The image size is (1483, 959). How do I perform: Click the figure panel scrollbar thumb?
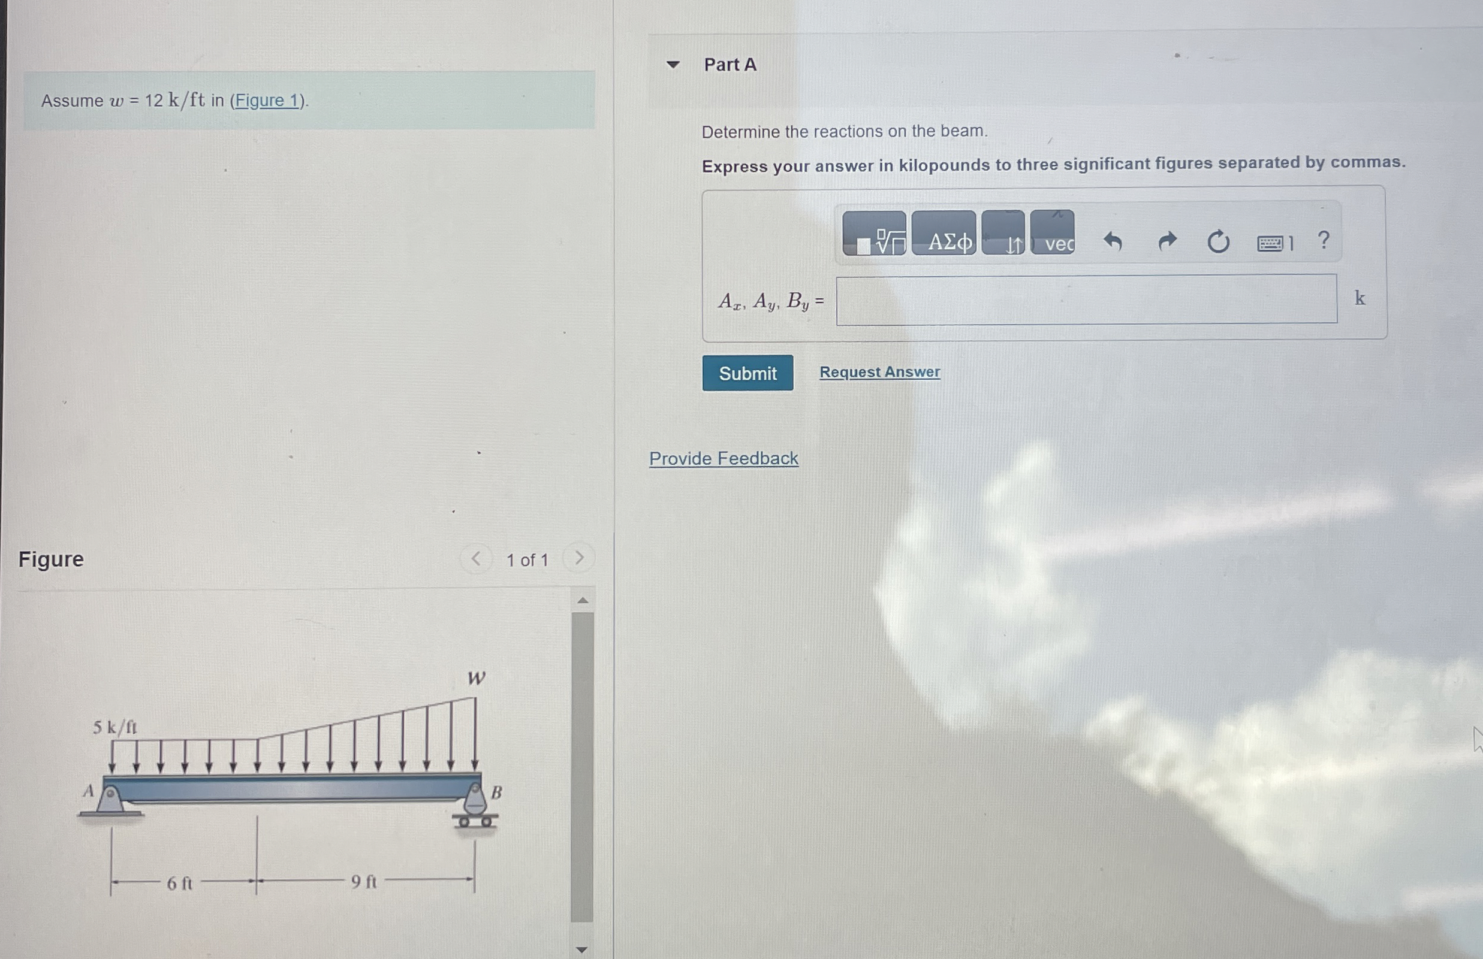(x=582, y=766)
